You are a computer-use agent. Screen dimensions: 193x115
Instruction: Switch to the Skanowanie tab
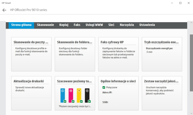coord(46,25)
